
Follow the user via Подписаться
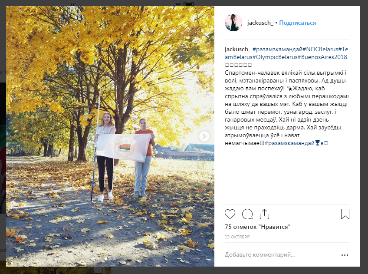point(297,23)
